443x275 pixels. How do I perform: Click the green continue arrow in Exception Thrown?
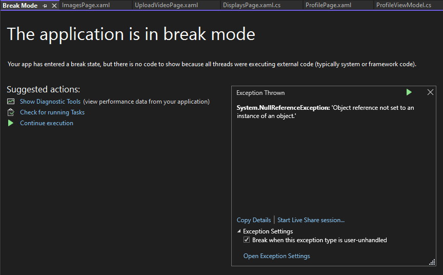pos(409,92)
